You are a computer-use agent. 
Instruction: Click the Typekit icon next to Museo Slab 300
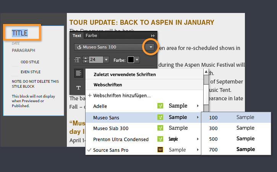point(160,128)
